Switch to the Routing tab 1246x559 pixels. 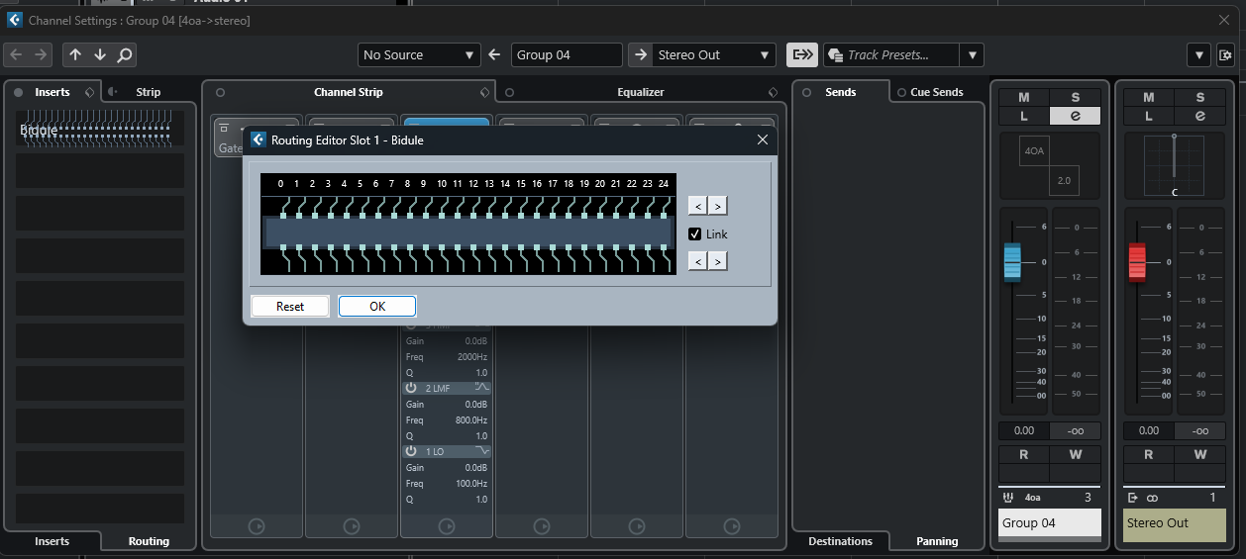point(149,541)
